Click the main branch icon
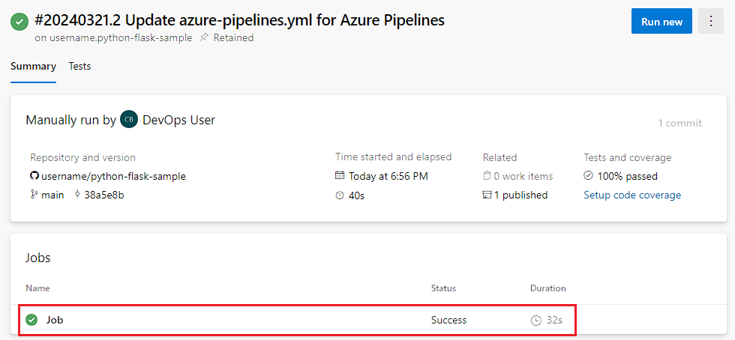 coord(34,195)
